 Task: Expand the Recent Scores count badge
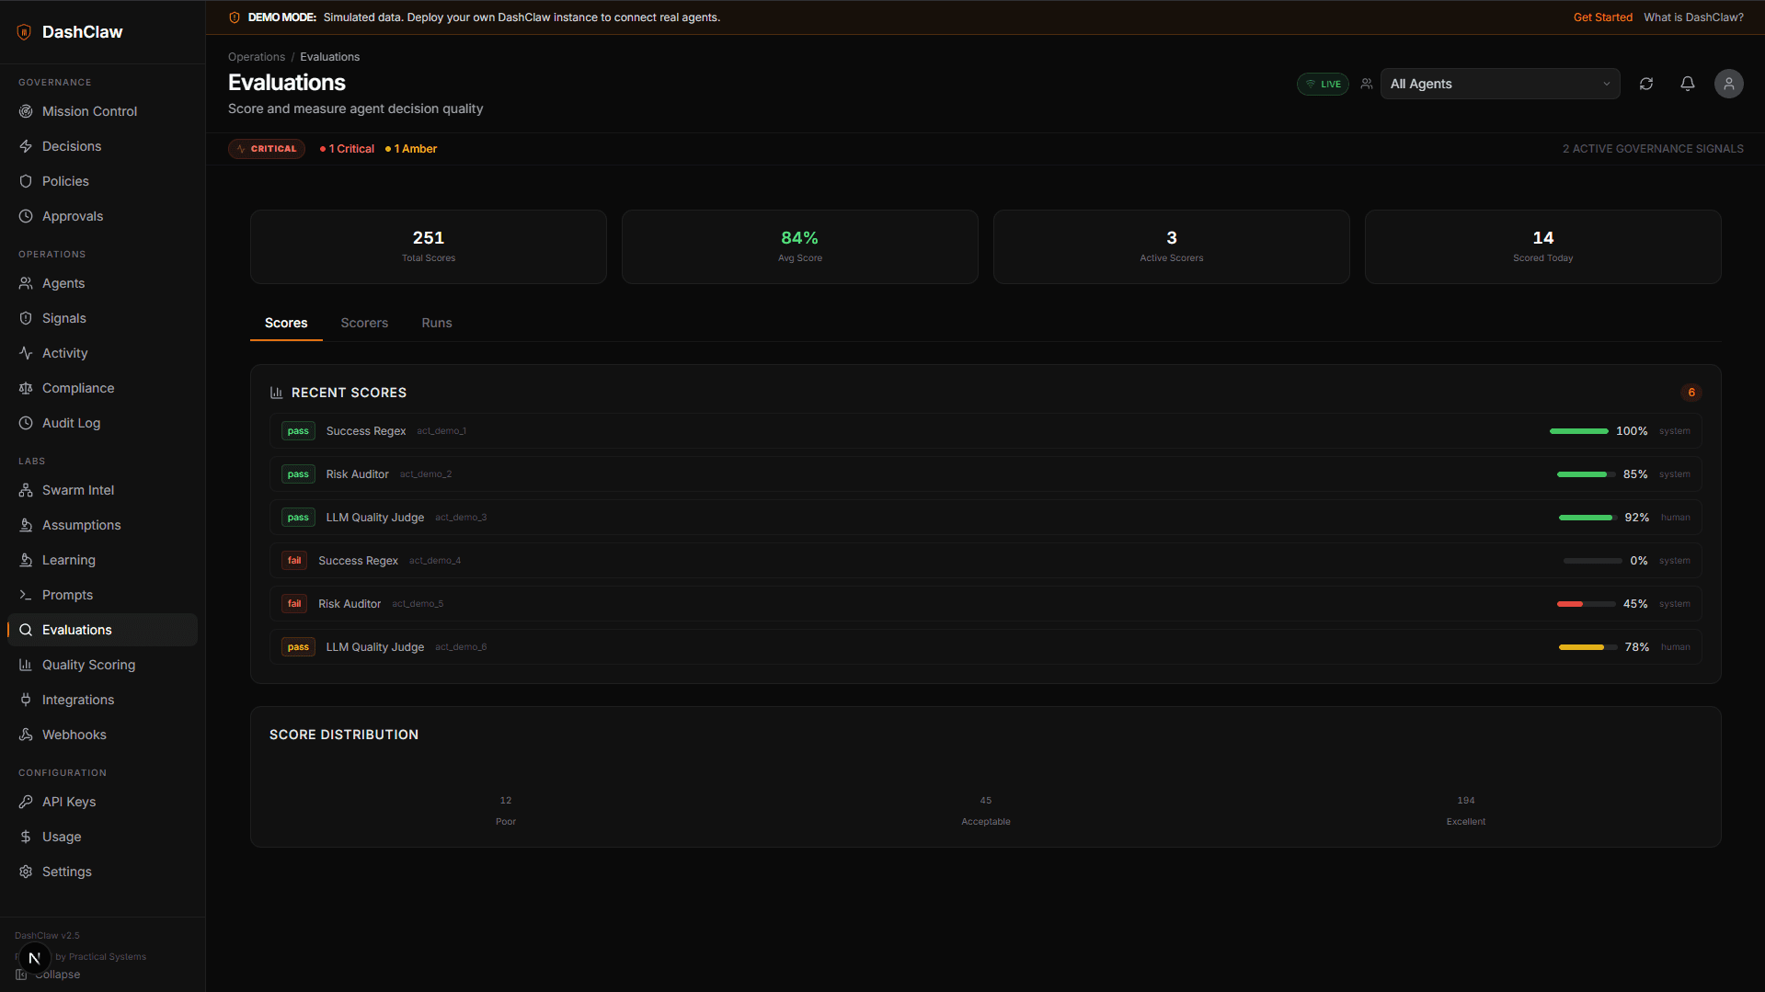click(x=1691, y=393)
